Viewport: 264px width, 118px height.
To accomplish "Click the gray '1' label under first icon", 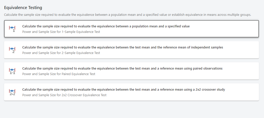I will point(14,31).
